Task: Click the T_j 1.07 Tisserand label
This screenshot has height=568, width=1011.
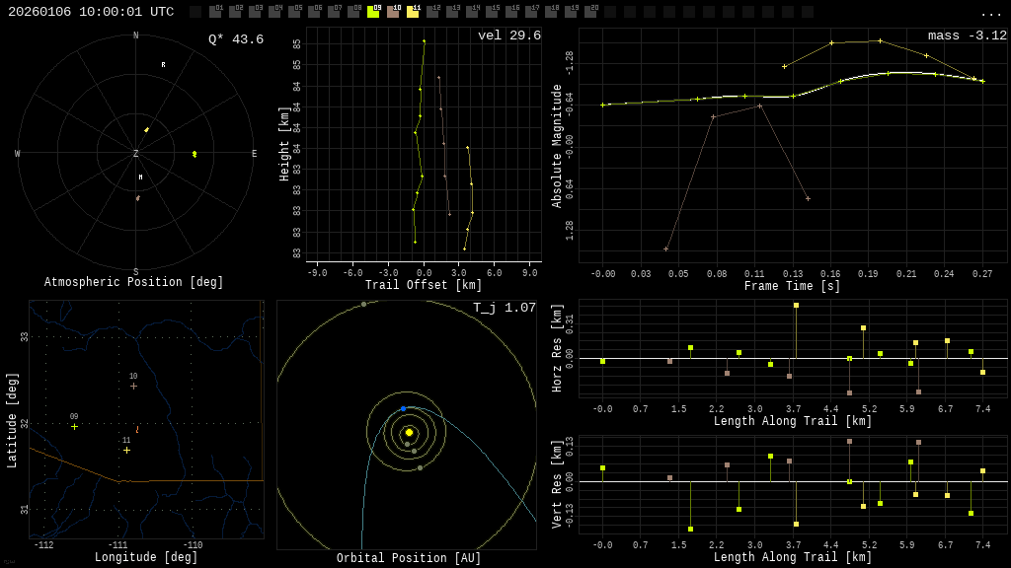Action: pos(504,308)
